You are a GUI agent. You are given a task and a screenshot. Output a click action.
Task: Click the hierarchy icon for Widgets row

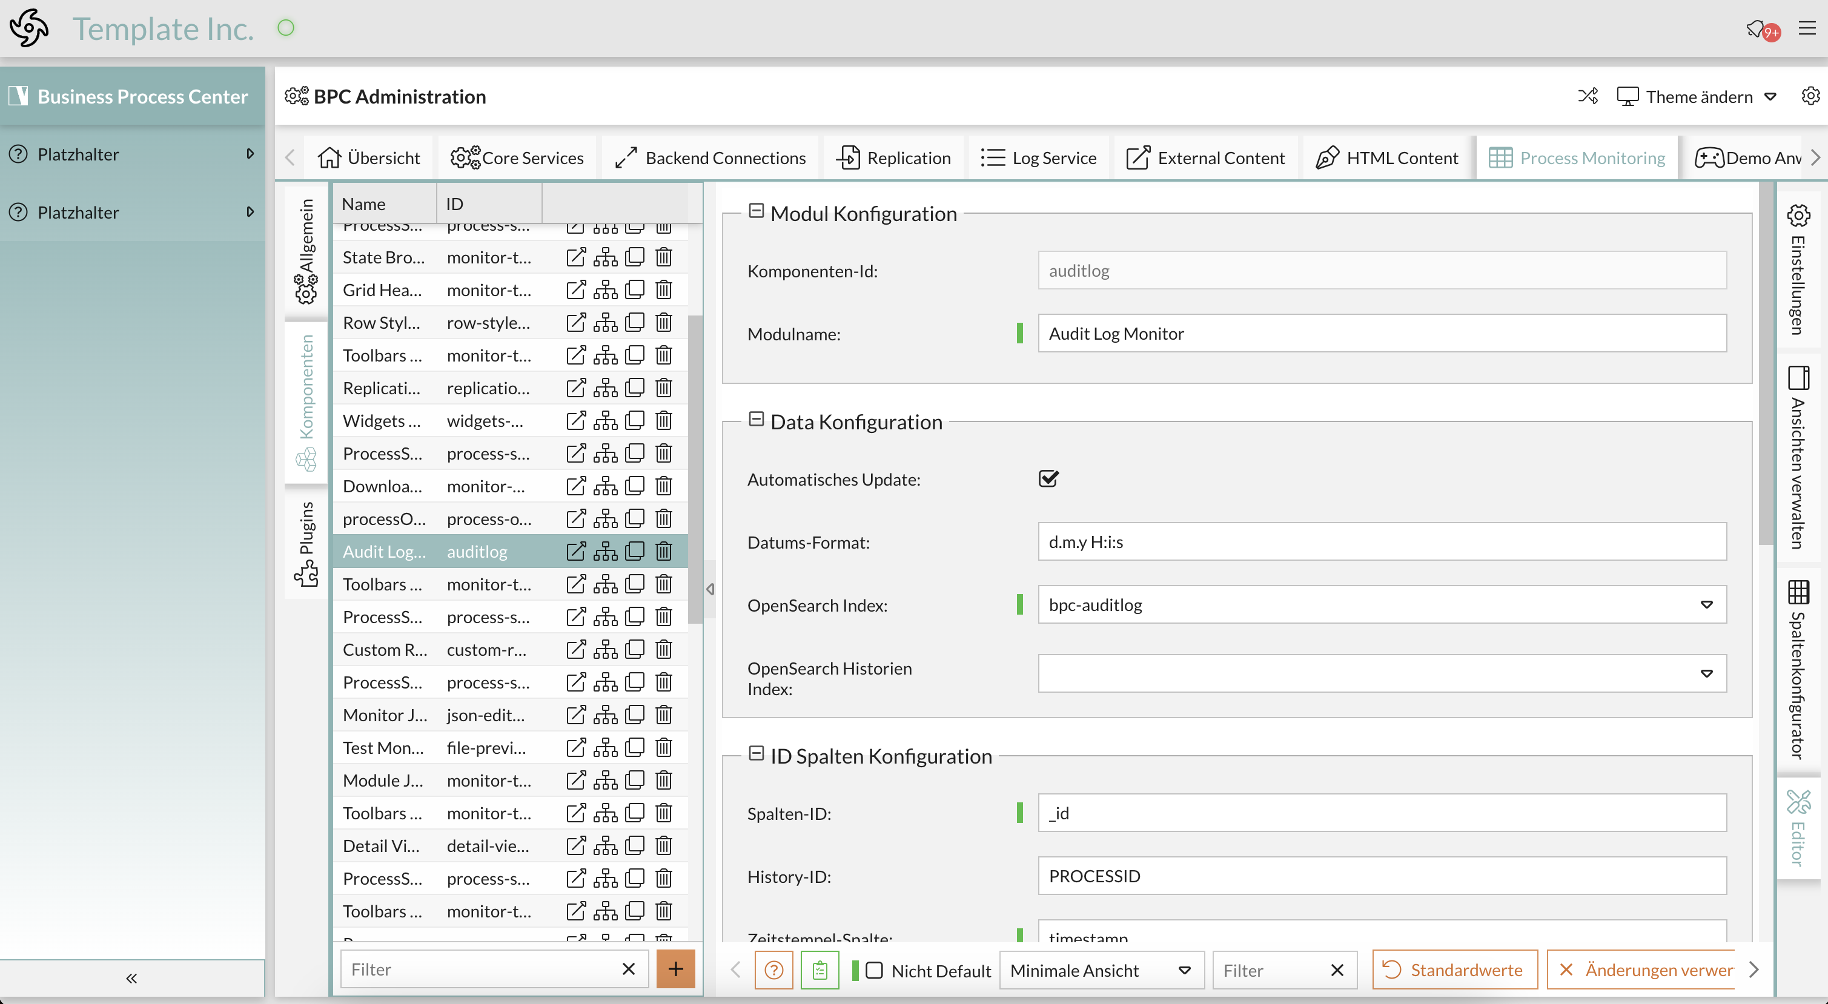605,421
